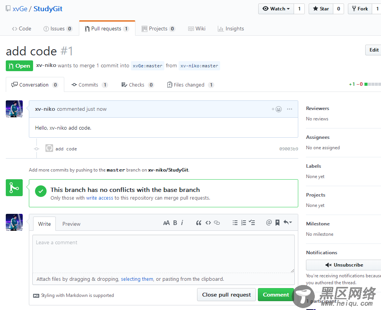Open commit 09003b9 hash link
381x310 pixels.
tap(288, 149)
